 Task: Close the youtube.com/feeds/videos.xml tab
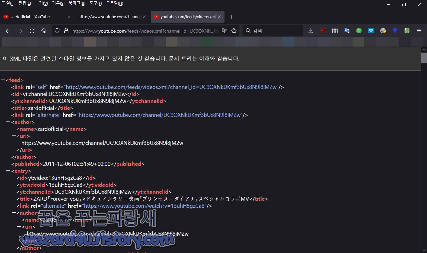(220, 17)
